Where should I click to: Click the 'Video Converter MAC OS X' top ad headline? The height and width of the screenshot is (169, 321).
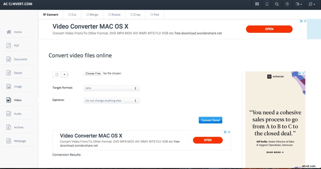pos(91,26)
